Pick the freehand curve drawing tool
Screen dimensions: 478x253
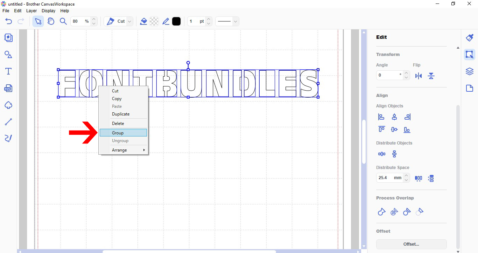(8, 138)
